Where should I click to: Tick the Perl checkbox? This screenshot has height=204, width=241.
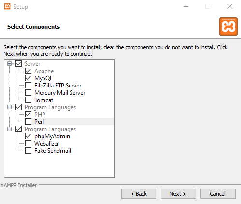[x=28, y=122]
